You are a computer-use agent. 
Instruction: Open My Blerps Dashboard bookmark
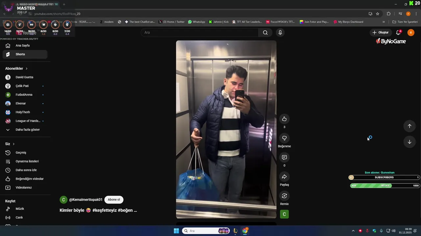(x=348, y=22)
